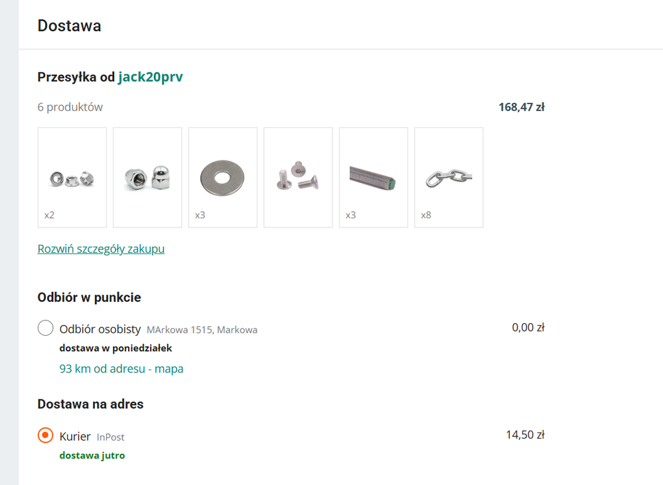Click the Odbiór osobisty option label
Viewport: 663px width, 485px height.
(100, 329)
